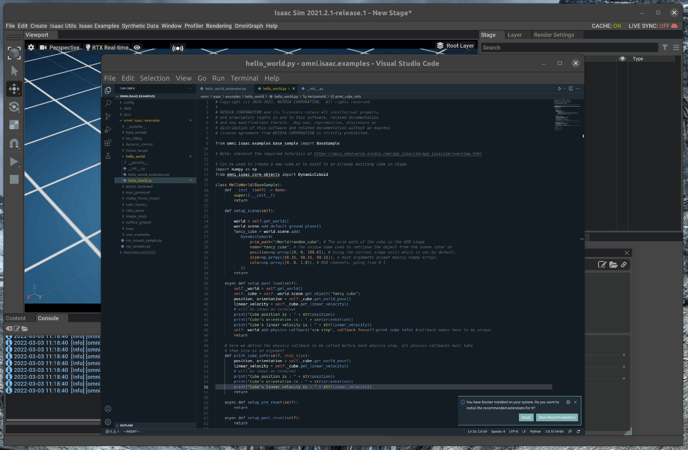Screen dimensions: 688x450
Task: Click Install button in Docker notification
Action: tap(526, 417)
